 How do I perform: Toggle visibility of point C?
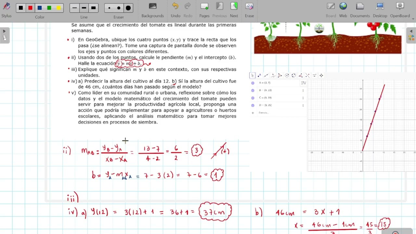[253, 98]
